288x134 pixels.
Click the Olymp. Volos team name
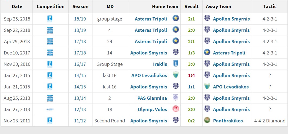(x=152, y=110)
